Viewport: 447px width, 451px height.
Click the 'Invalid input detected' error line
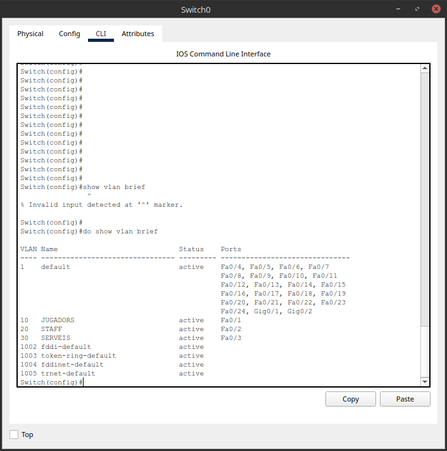pos(101,205)
